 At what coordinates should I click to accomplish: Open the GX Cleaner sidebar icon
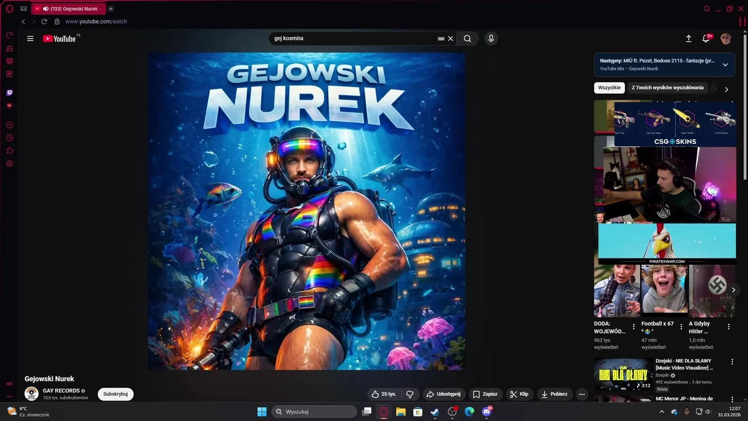[x=9, y=48]
